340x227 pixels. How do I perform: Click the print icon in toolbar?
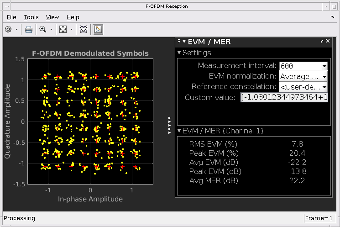29,29
